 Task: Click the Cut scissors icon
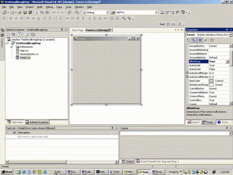click(x=37, y=12)
